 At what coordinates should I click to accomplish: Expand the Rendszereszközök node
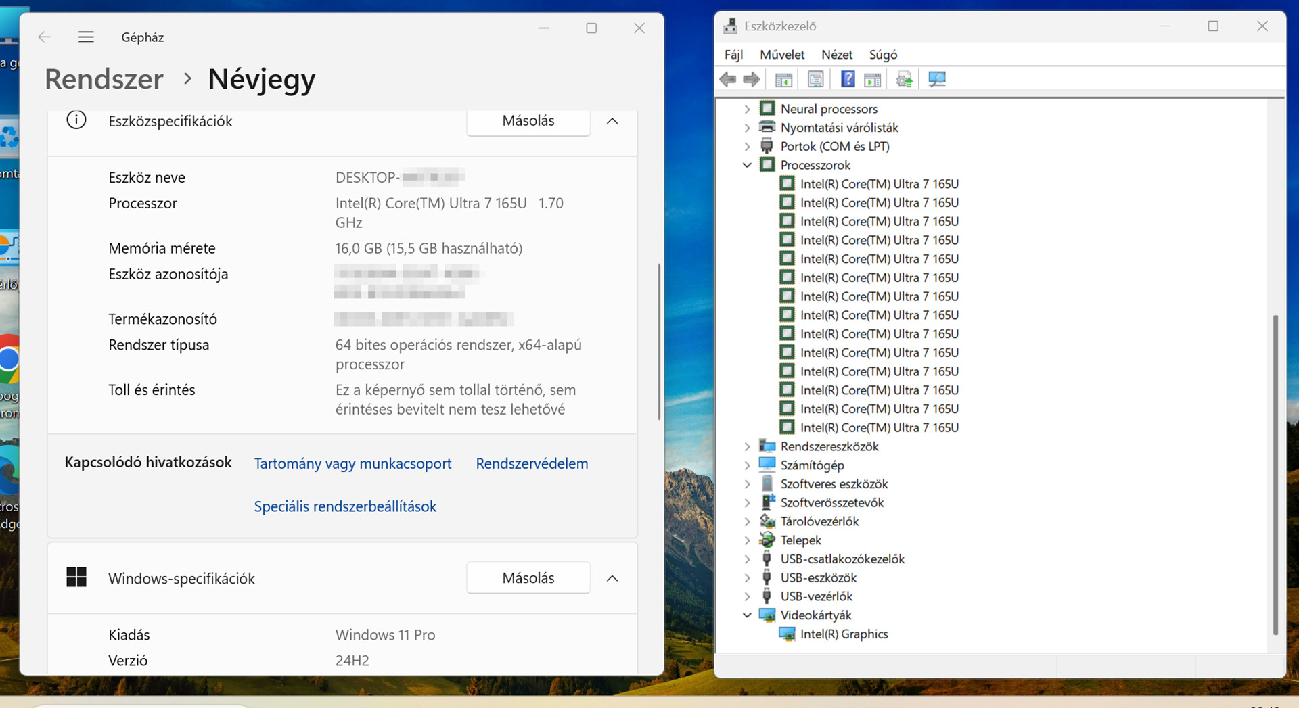(747, 446)
